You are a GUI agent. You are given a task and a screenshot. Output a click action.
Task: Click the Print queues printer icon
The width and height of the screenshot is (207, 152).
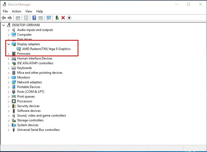point(14,96)
